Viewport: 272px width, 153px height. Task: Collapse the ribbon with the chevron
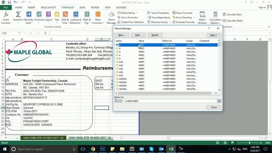(x=269, y=27)
